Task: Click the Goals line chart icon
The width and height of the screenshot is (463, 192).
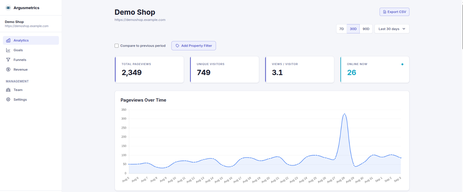Action: pos(8,50)
